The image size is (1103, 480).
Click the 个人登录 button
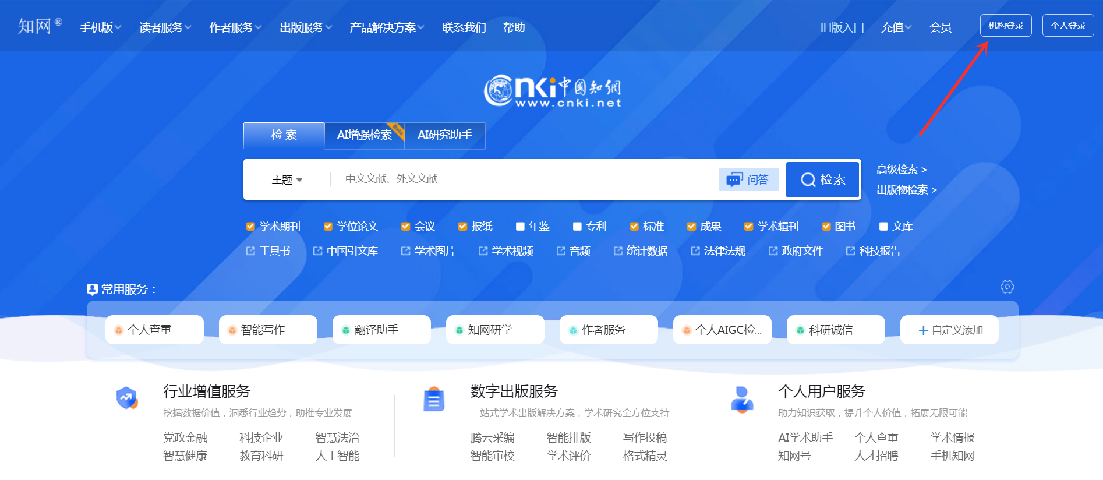coord(1068,26)
